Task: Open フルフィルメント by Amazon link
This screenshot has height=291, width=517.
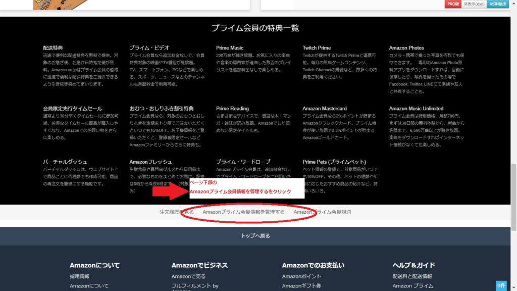Action: [195, 287]
